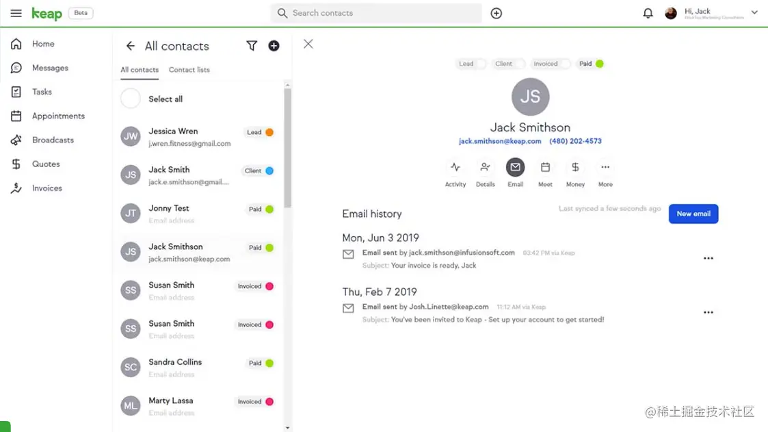Open the More options icon
Viewport: 768px width, 432px height.
point(605,167)
